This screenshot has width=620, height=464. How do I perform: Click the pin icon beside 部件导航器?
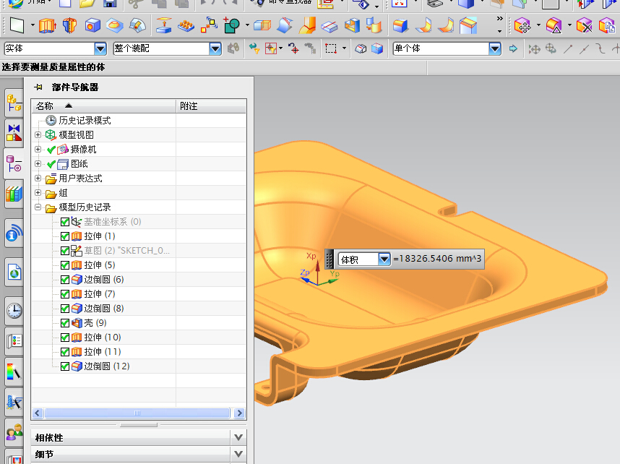tap(38, 87)
